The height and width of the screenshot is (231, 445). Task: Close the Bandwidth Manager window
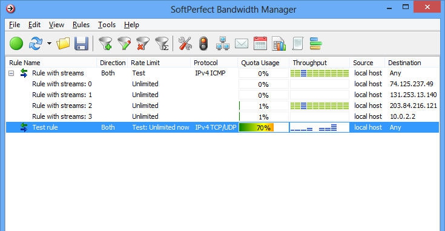pyautogui.click(x=427, y=7)
